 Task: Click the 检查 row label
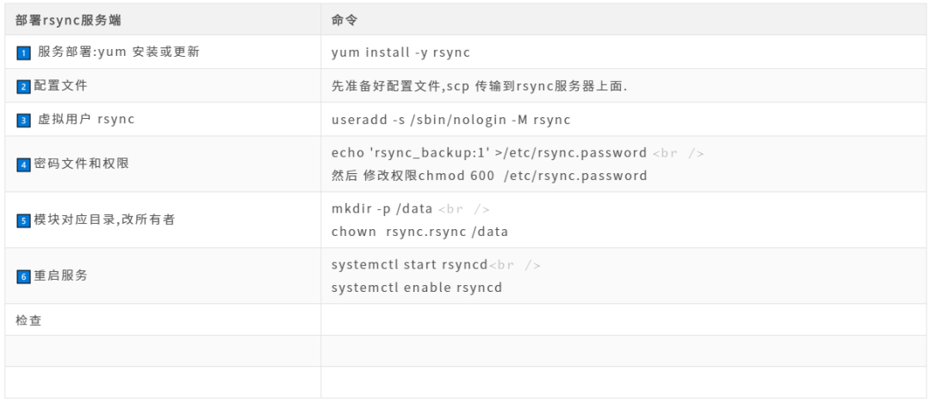point(28,320)
